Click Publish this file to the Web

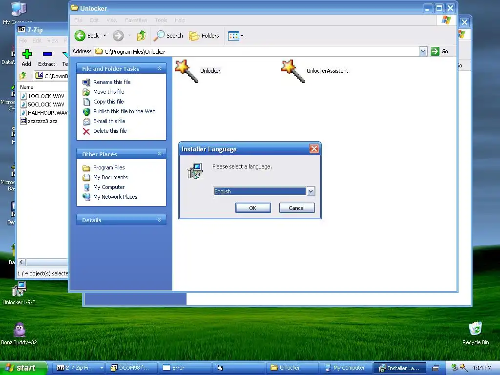(125, 111)
